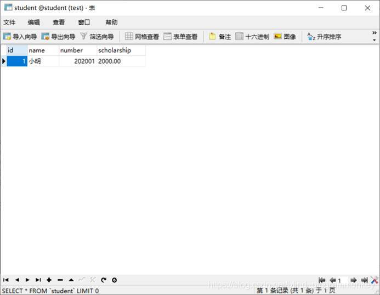
Task: Open the 查看 menu
Action: coord(59,22)
